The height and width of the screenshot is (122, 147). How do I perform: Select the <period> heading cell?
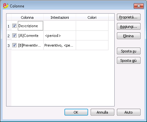point(60,36)
